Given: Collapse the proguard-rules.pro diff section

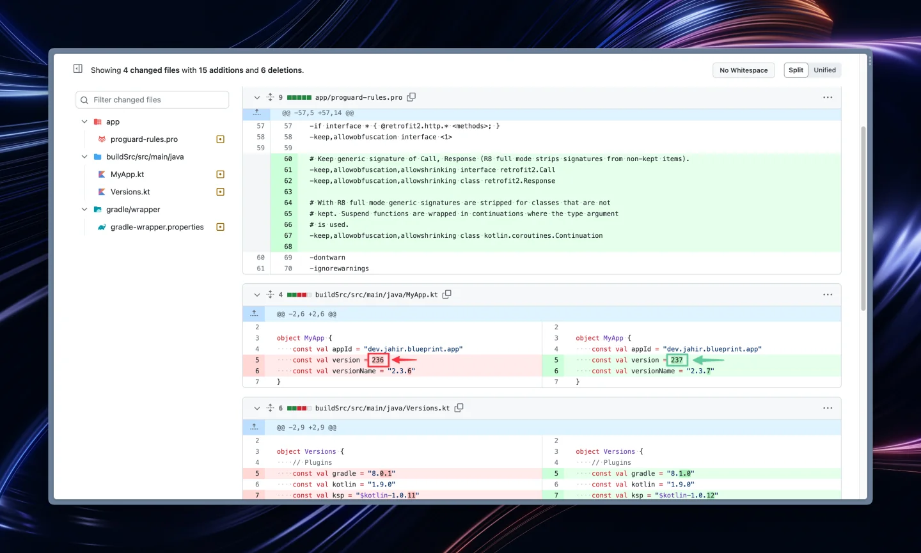Looking at the screenshot, I should pos(256,97).
